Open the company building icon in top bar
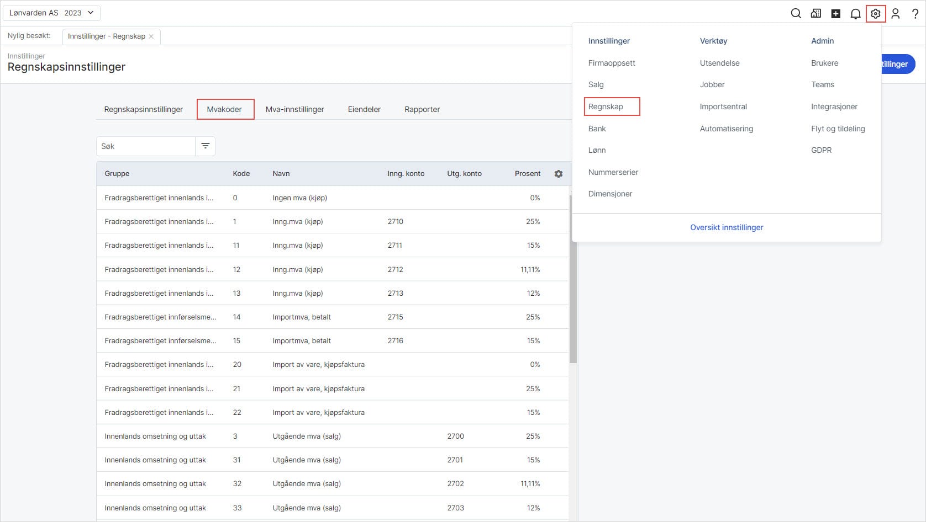 click(815, 14)
